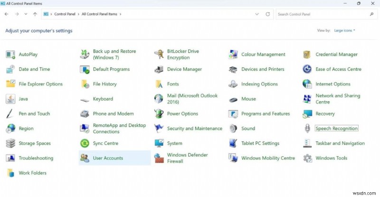The image size is (380, 197).
Task: Open the File History icon
Action: click(x=85, y=84)
